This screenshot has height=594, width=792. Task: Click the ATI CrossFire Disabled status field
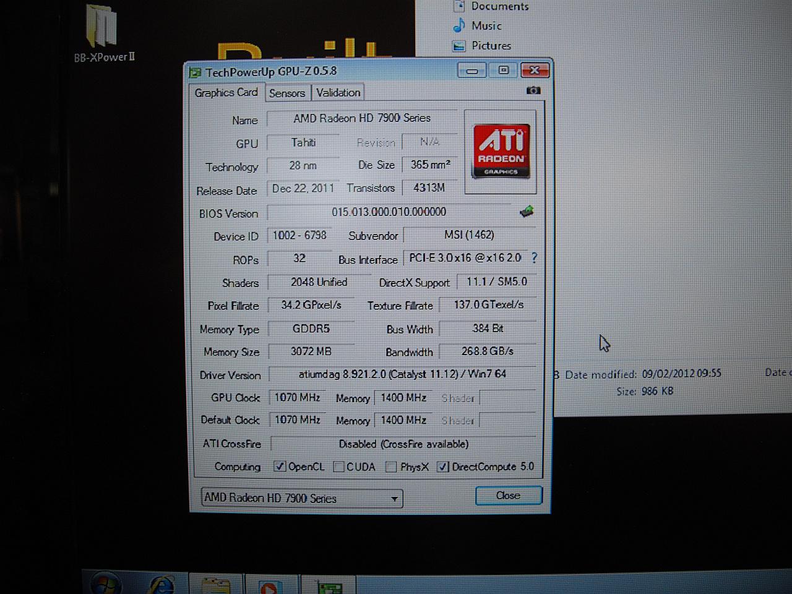pos(403,444)
